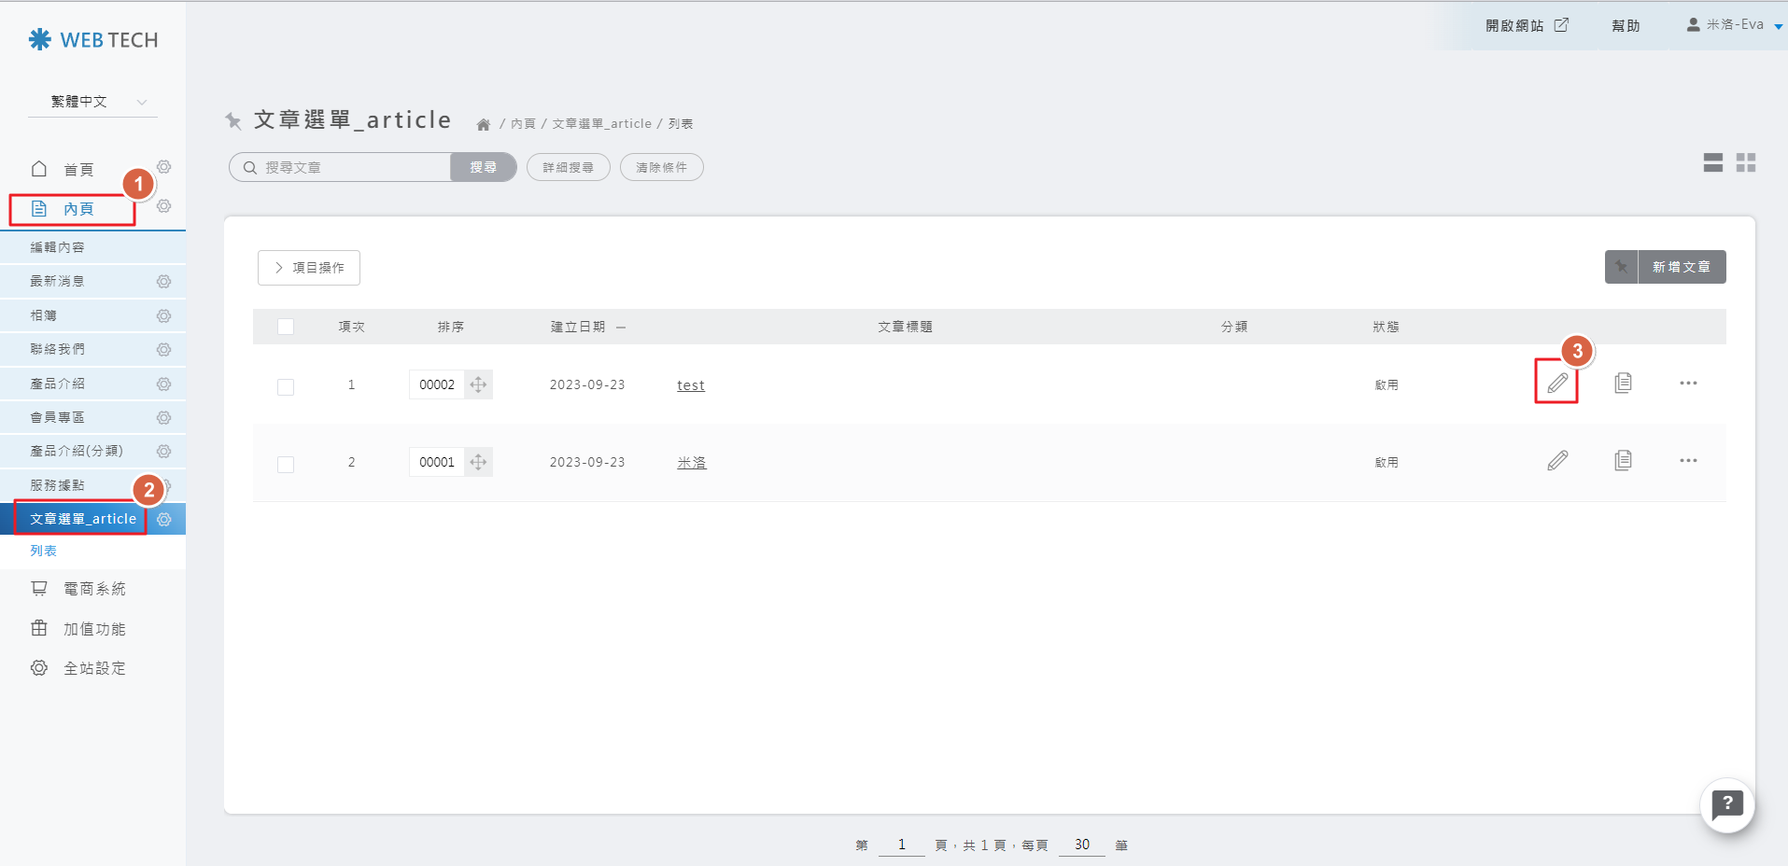Click the 新增文章 button
The height and width of the screenshot is (866, 1788).
pyautogui.click(x=1681, y=267)
